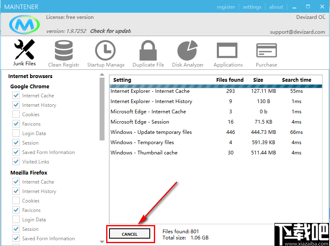Image resolution: width=330 pixels, height=246 pixels.
Task: Select Windows - Thumbnail cache row
Action: coord(216,153)
